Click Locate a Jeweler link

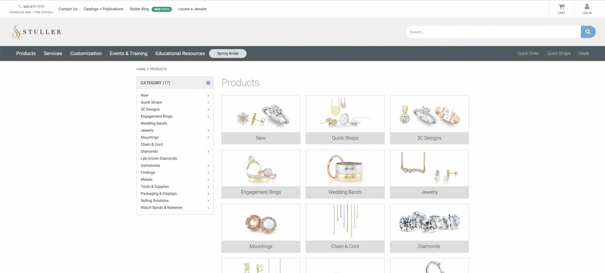click(x=192, y=9)
